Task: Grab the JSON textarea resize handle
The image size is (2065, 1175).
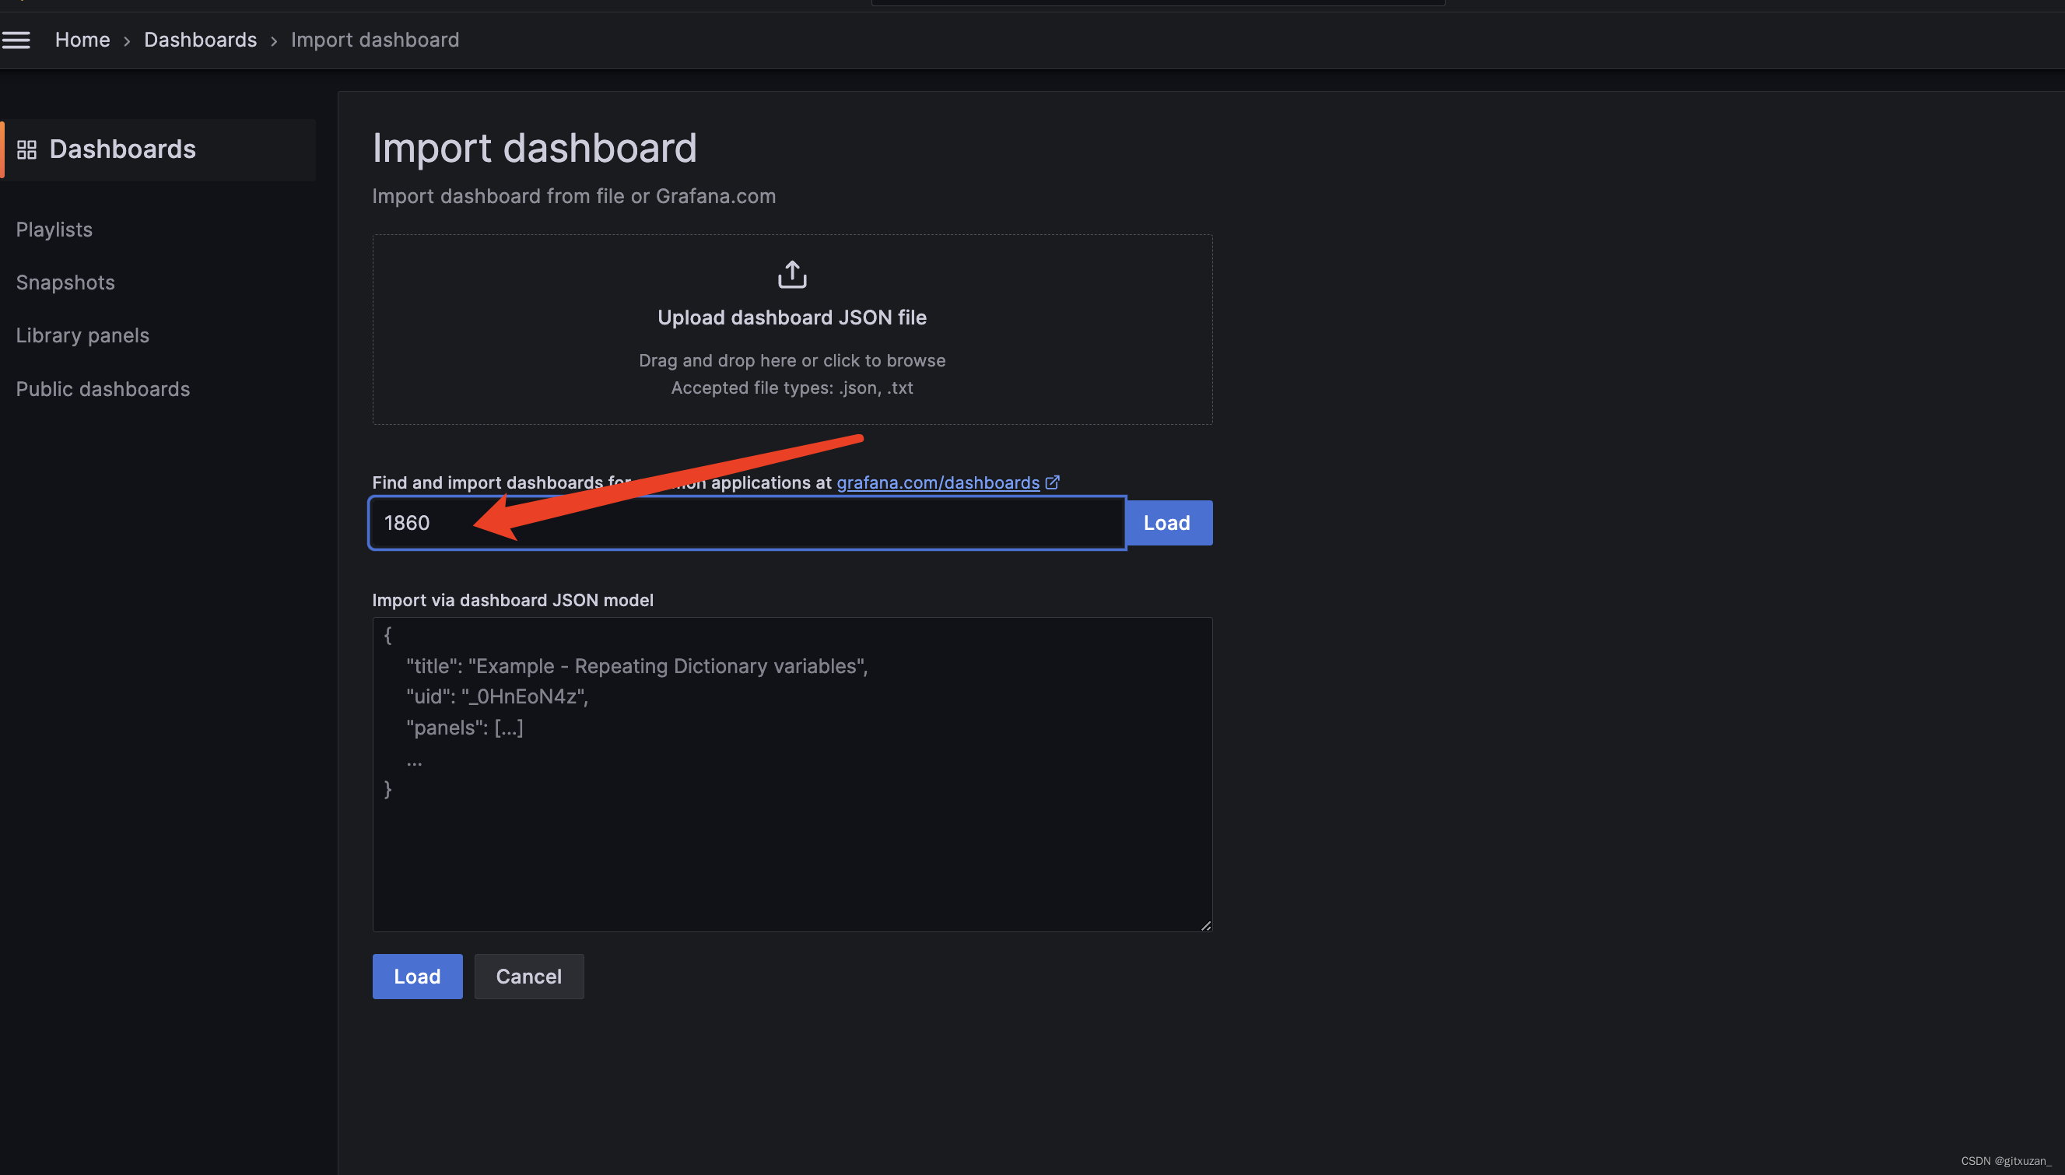Action: tap(1205, 926)
